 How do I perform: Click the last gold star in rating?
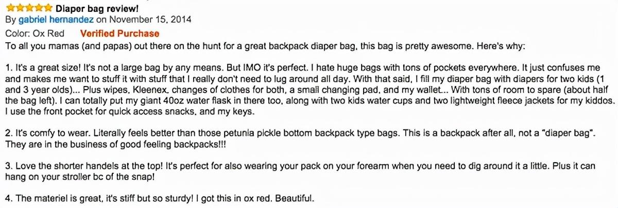47,7
